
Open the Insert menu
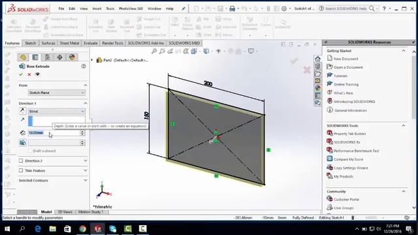tap(97, 8)
